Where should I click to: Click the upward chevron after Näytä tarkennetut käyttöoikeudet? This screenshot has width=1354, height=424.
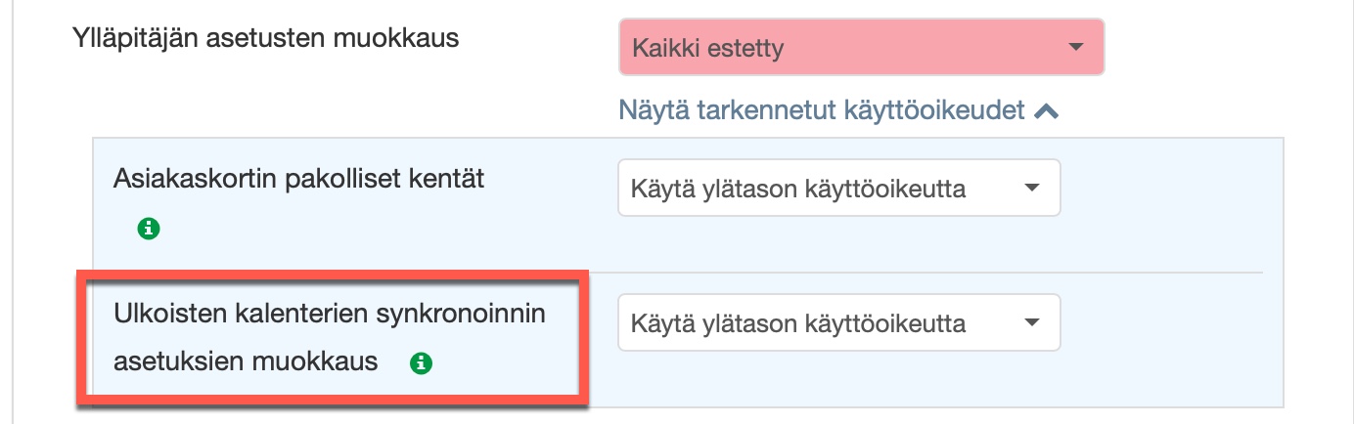[1046, 111]
